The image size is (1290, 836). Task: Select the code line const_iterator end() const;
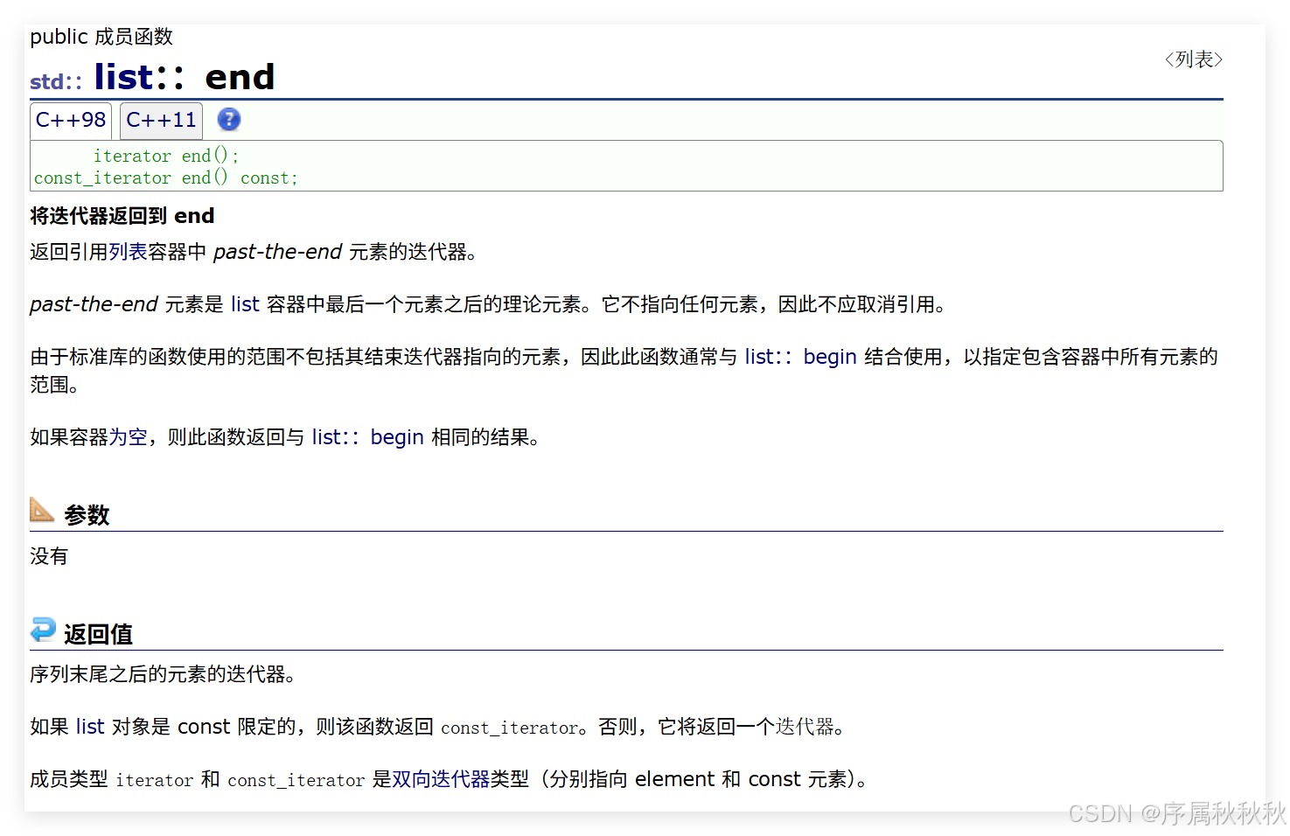(x=166, y=178)
